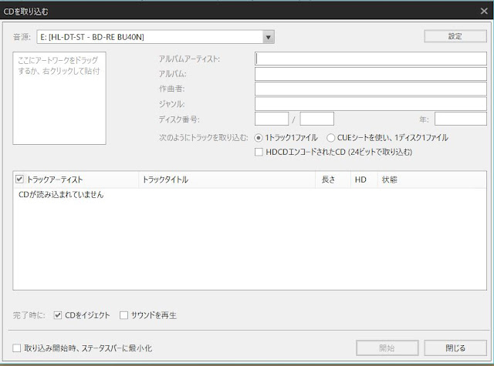Viewport: 494px width, 366px height.
Task: Click the first ディスク番号 field
Action: pyautogui.click(x=272, y=119)
